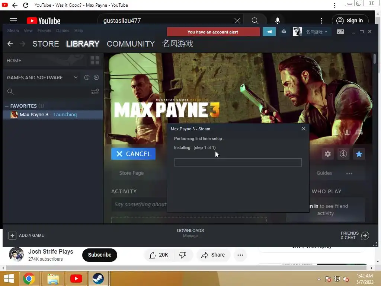Switch to the COMMUNITY tab

[131, 44]
